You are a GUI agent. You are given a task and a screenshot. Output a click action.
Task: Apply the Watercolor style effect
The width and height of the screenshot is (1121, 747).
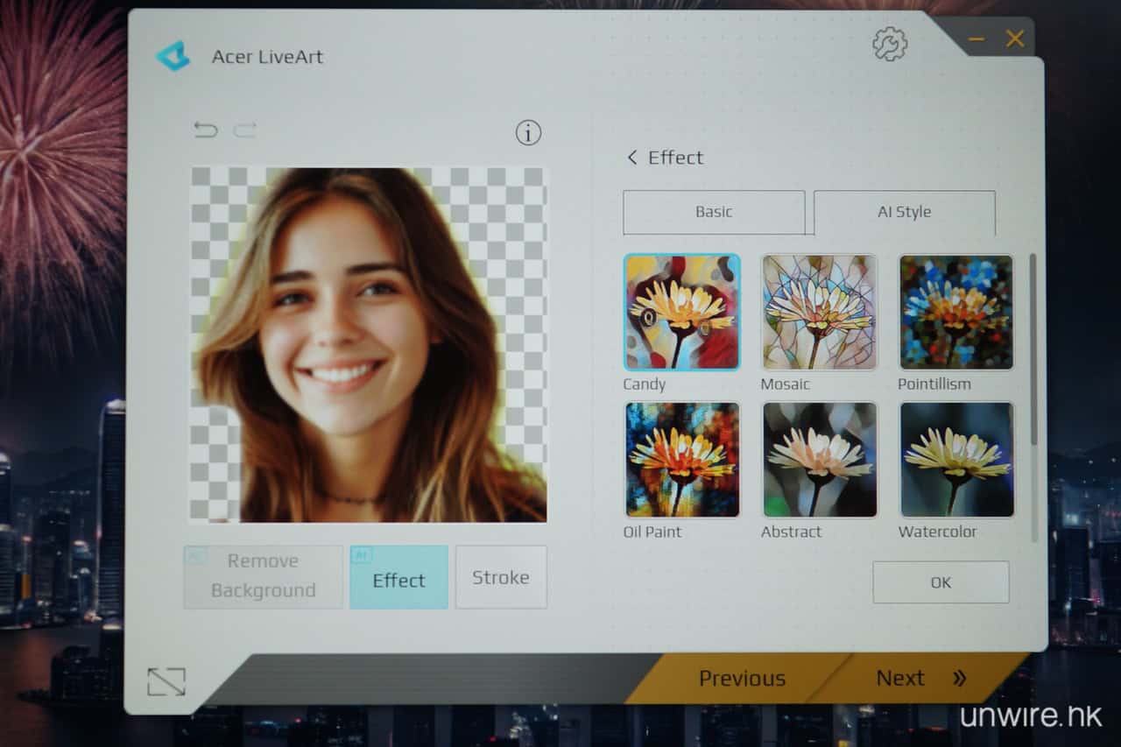956,460
